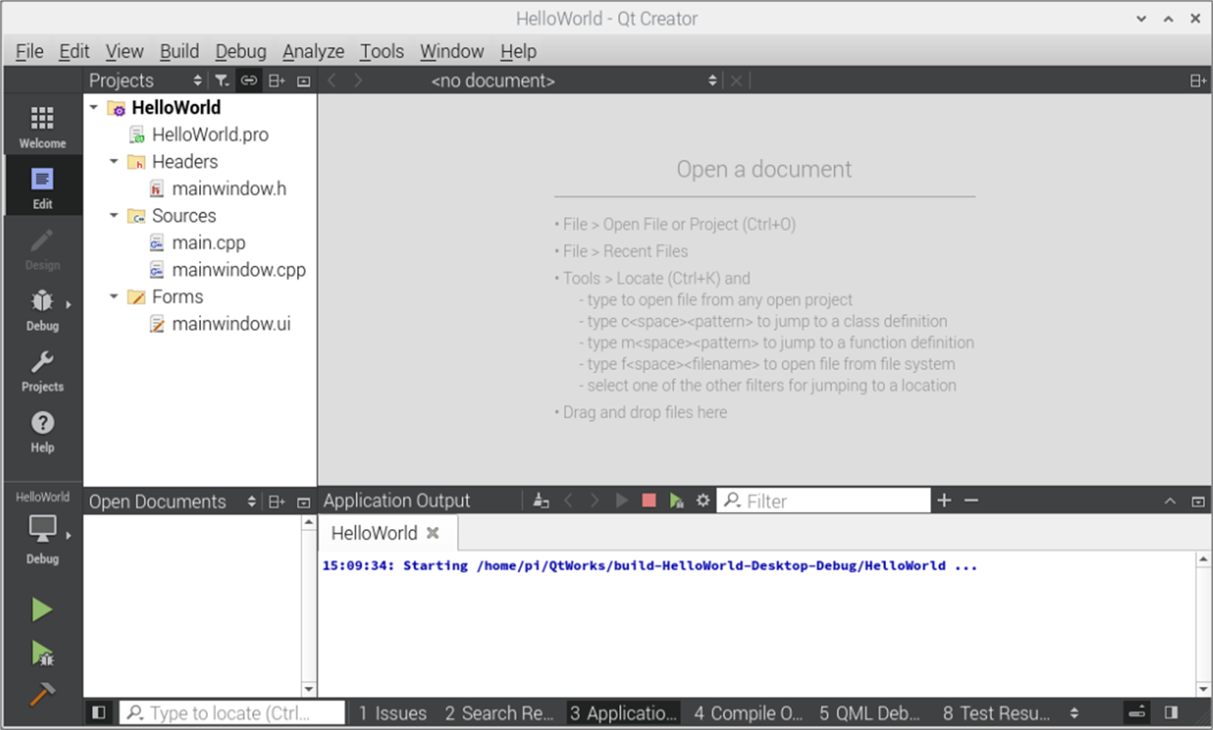The height and width of the screenshot is (730, 1213).
Task: Maximize the Application Output pane
Action: coord(1198,502)
